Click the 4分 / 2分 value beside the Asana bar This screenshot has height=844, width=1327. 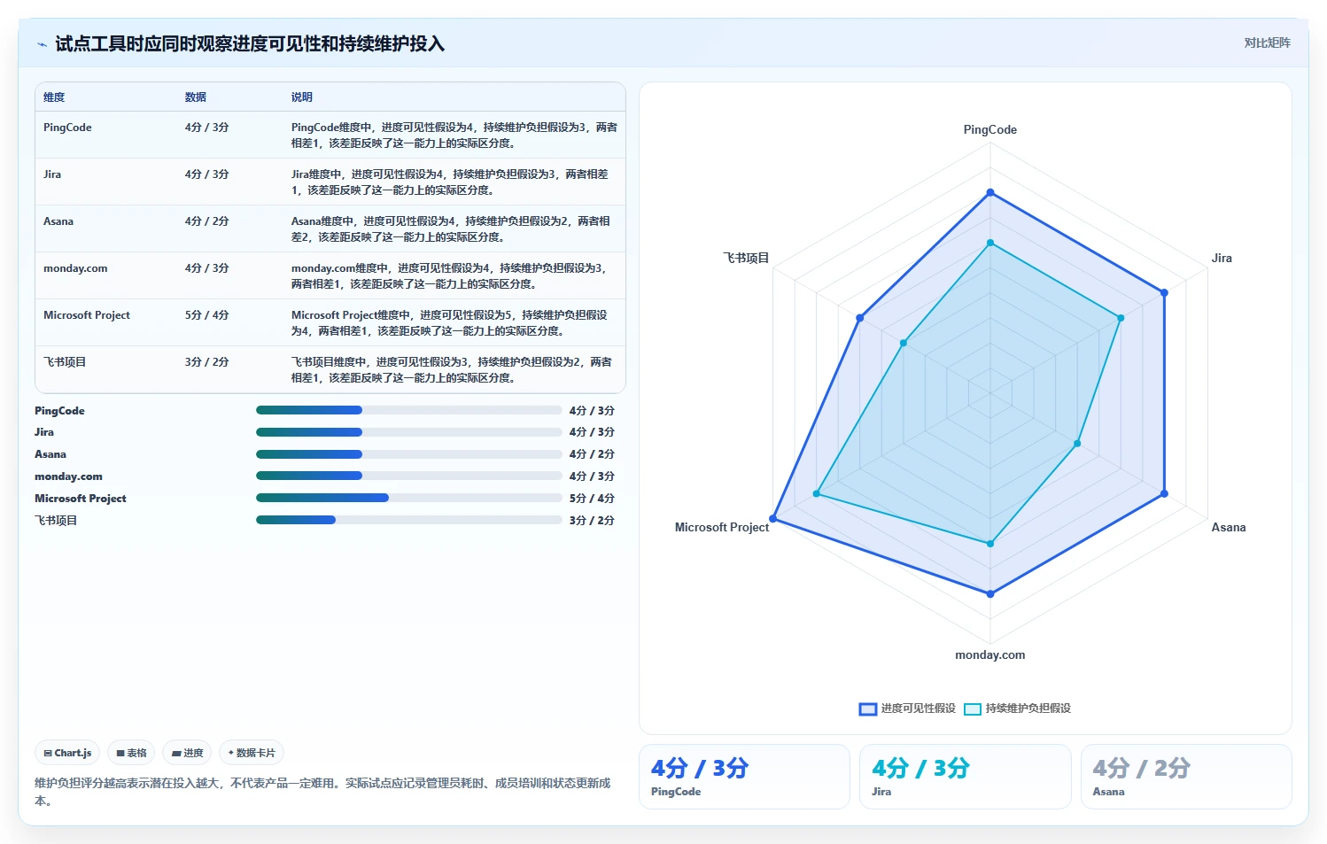tap(592, 454)
